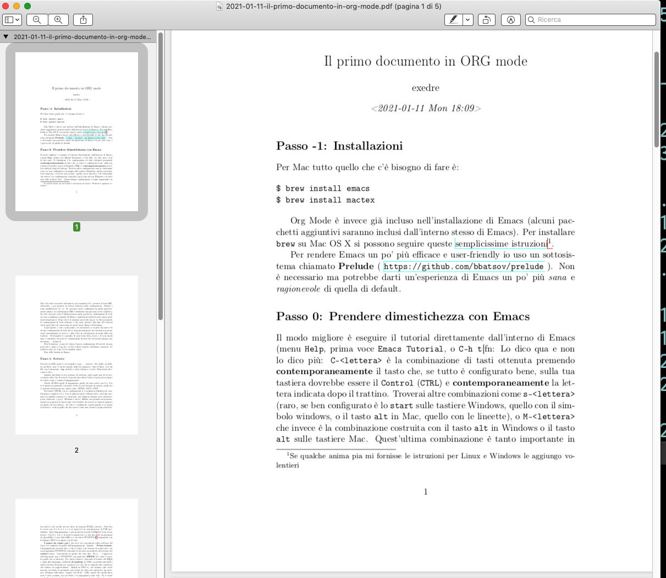Screen dimensions: 666x578
Task: Select the page 2 thumbnail
Action: [76, 354]
